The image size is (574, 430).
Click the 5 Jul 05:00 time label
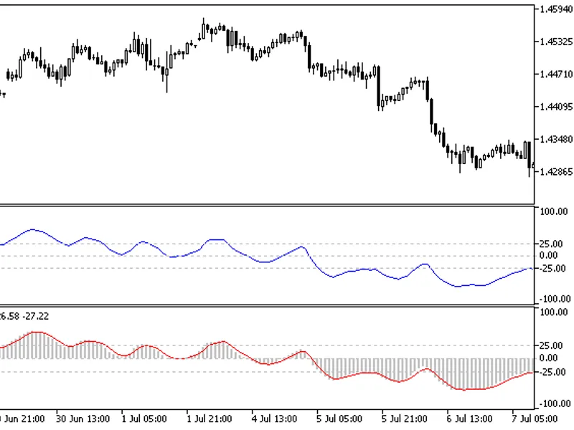(x=339, y=419)
